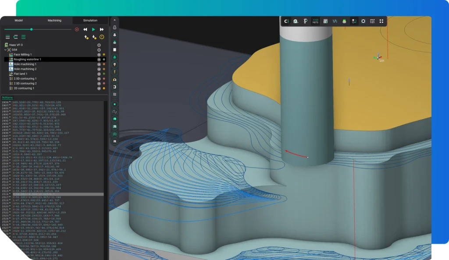Open the four-dot grid icon in top toolbar
This screenshot has width=449, height=260.
pyautogui.click(x=381, y=21)
